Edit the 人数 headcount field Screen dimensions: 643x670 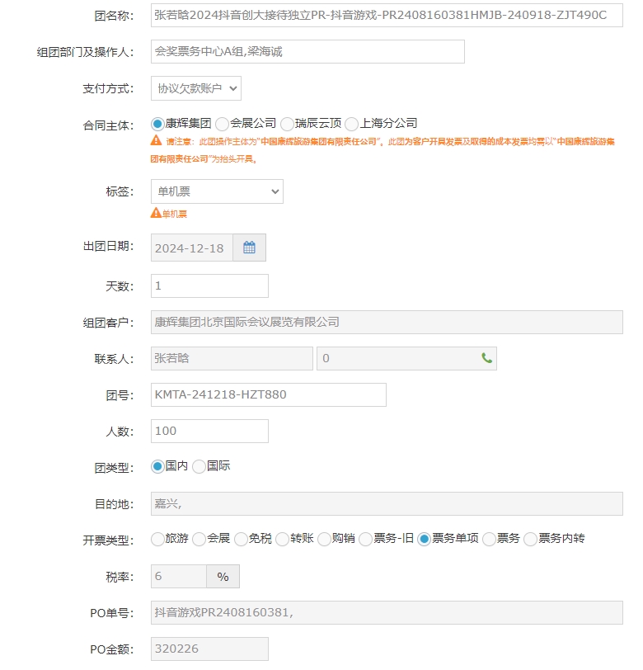click(209, 431)
